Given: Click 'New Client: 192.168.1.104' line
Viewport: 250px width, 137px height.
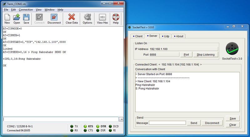Looking at the screenshot, I should pos(153,81).
